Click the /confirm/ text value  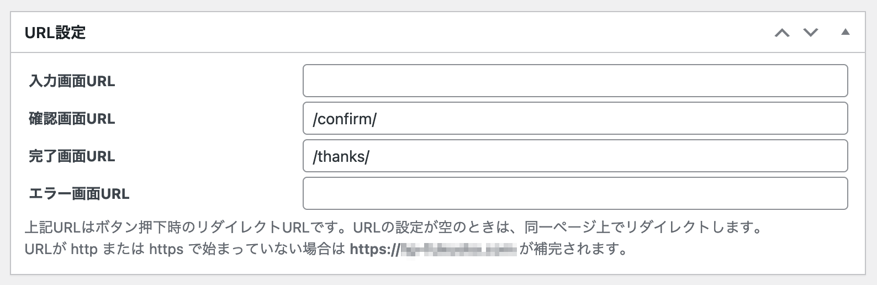(344, 119)
